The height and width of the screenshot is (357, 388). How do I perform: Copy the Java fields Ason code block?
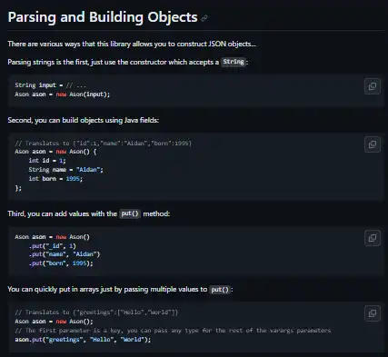point(373,144)
